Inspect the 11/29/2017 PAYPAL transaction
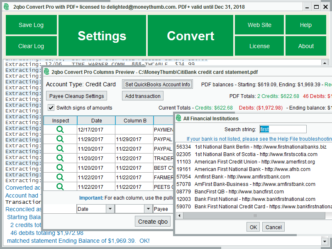This screenshot has width=332, height=249. [x=60, y=139]
